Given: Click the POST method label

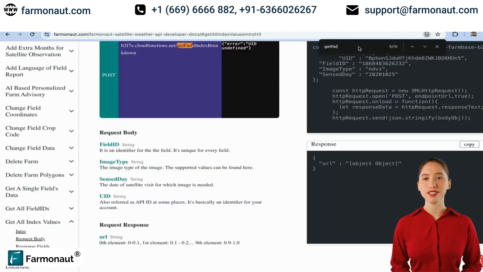Looking at the screenshot, I should coord(109,75).
